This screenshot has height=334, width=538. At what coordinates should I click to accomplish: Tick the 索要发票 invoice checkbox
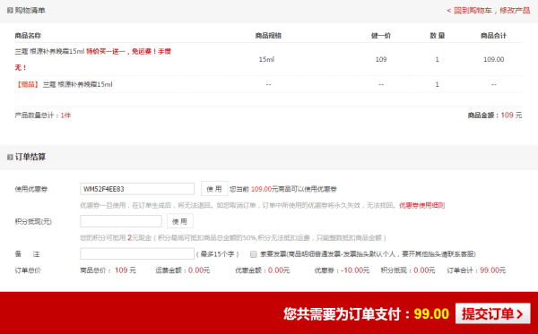click(x=254, y=254)
